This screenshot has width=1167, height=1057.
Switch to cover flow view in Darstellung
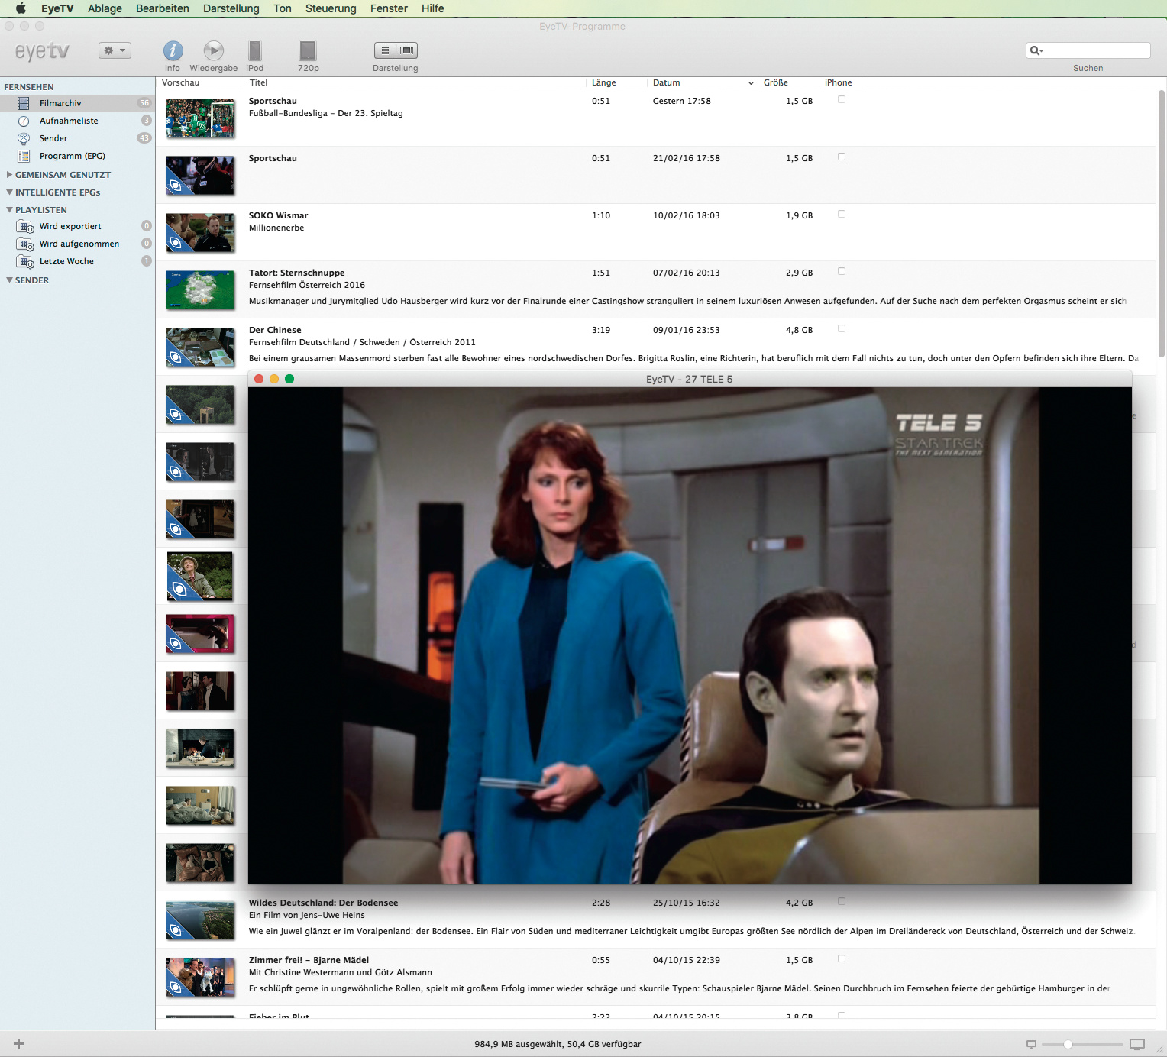tap(407, 50)
